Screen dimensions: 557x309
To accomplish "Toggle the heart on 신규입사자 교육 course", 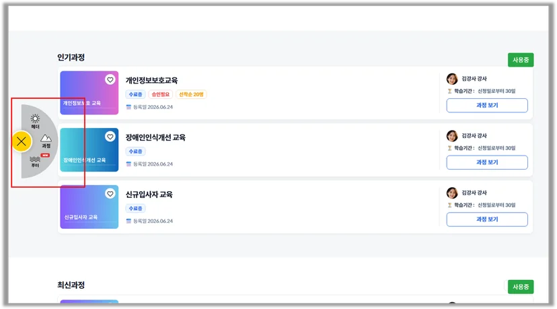I will click(x=110, y=193).
